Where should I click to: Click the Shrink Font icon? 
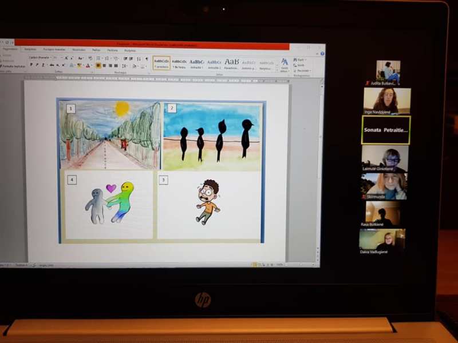(72, 58)
